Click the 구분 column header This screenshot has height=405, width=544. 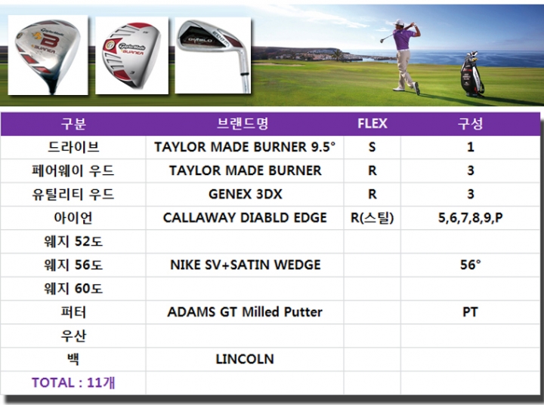coord(73,124)
